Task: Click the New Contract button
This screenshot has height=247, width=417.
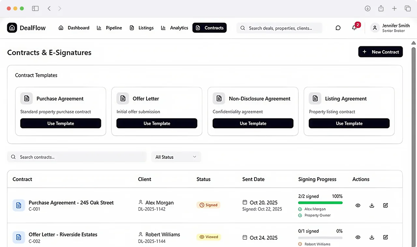Action: point(381,52)
